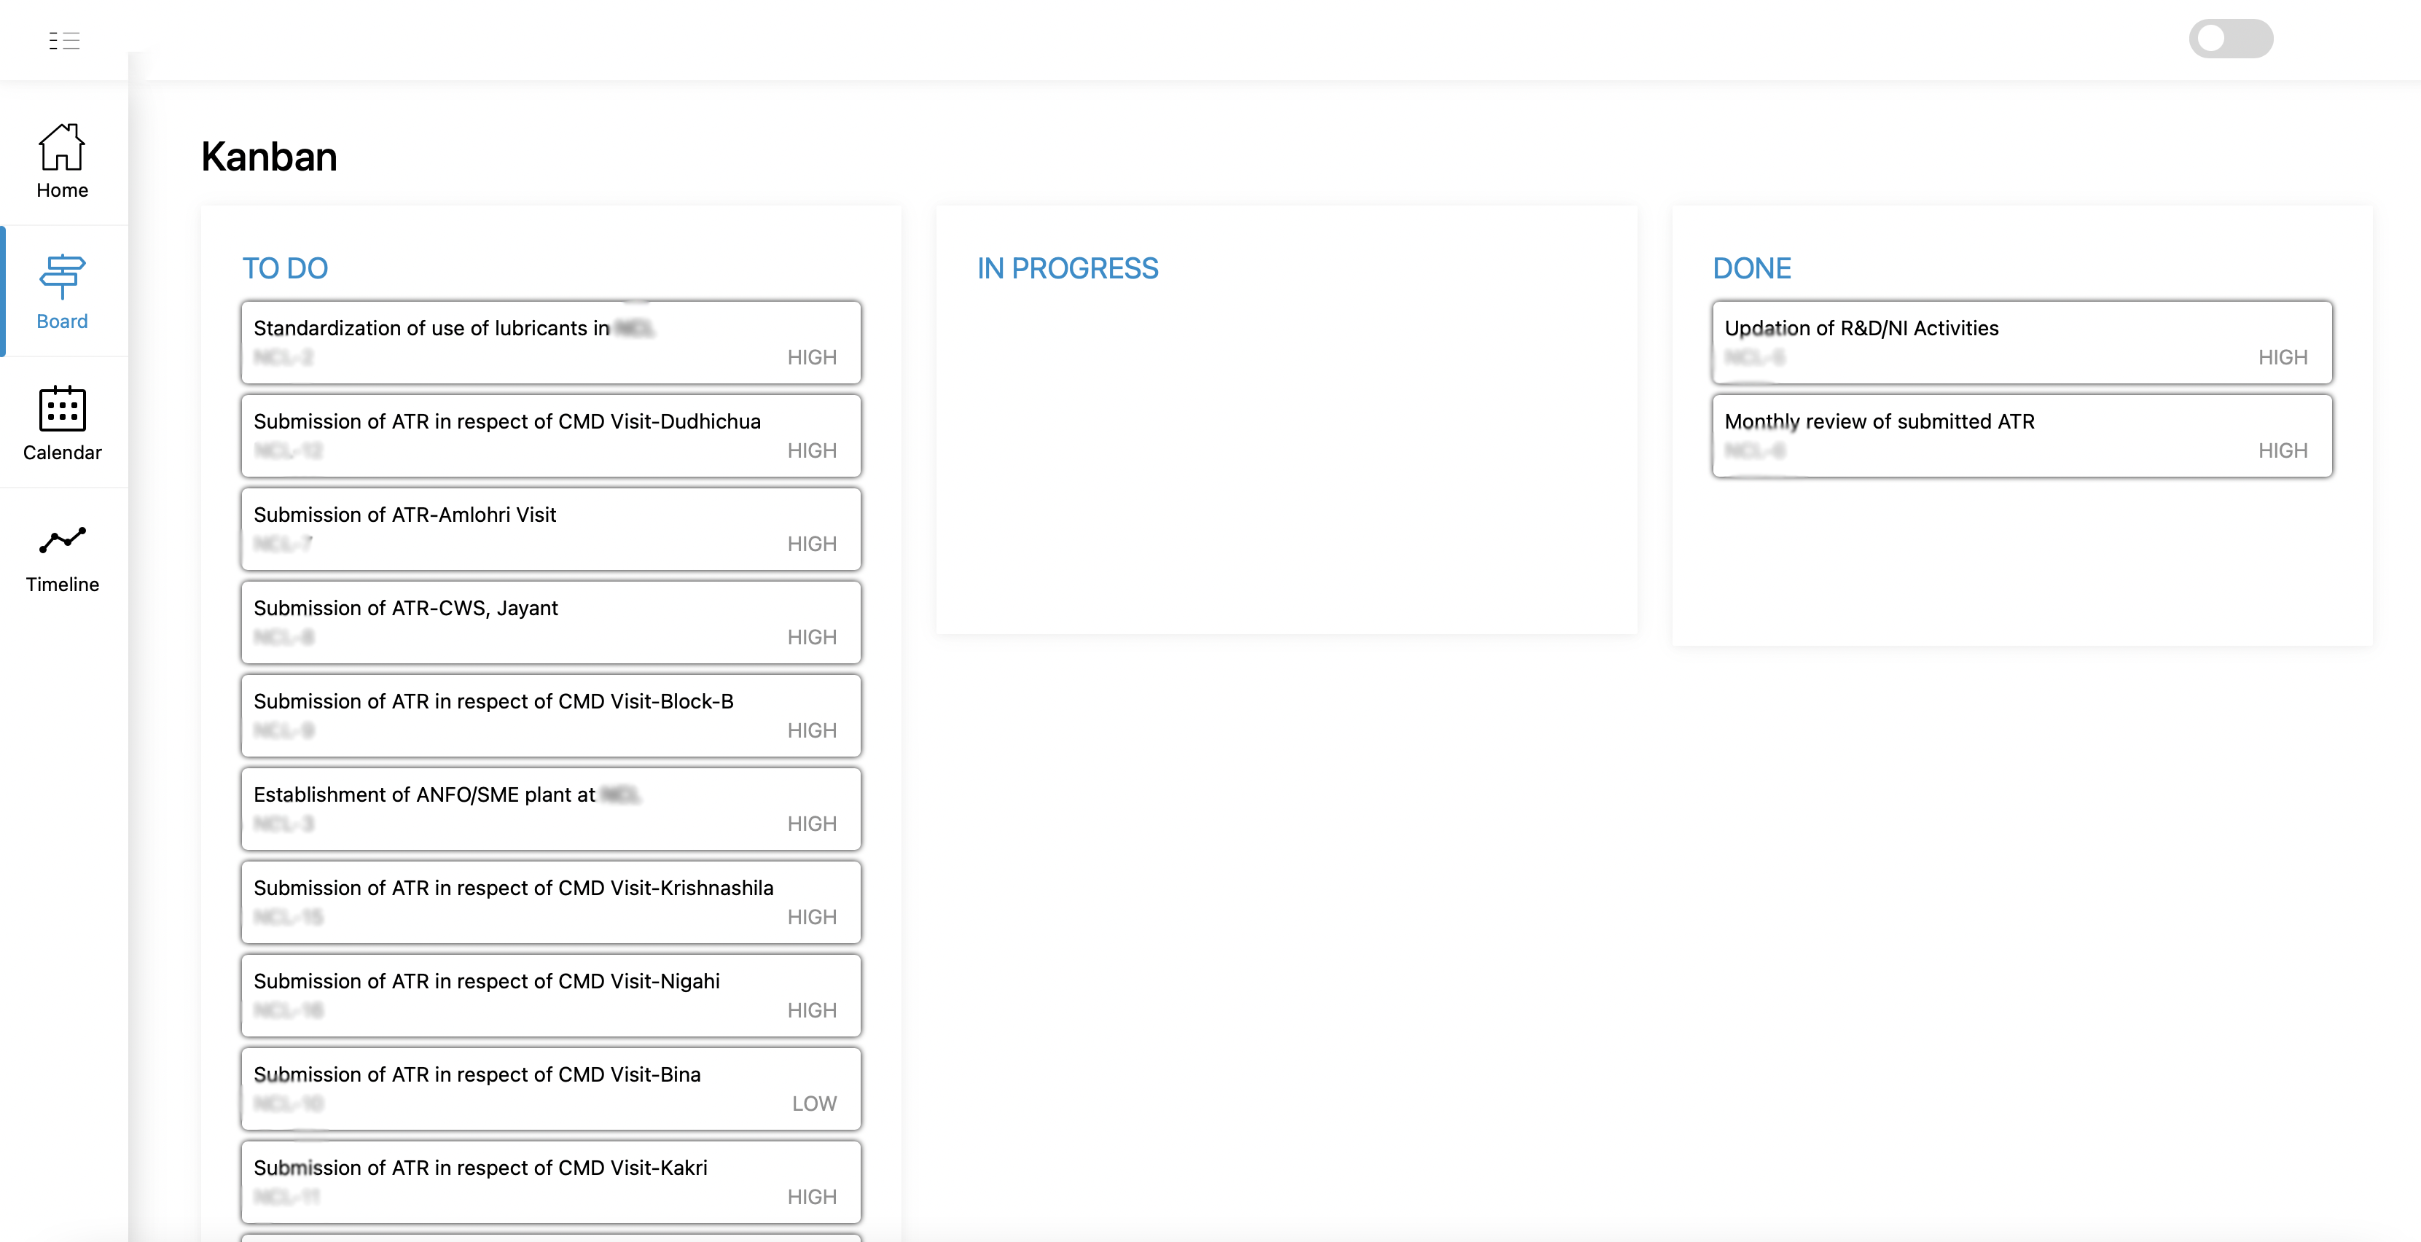2421x1242 pixels.
Task: Open the Board signpost icon
Action: click(62, 276)
